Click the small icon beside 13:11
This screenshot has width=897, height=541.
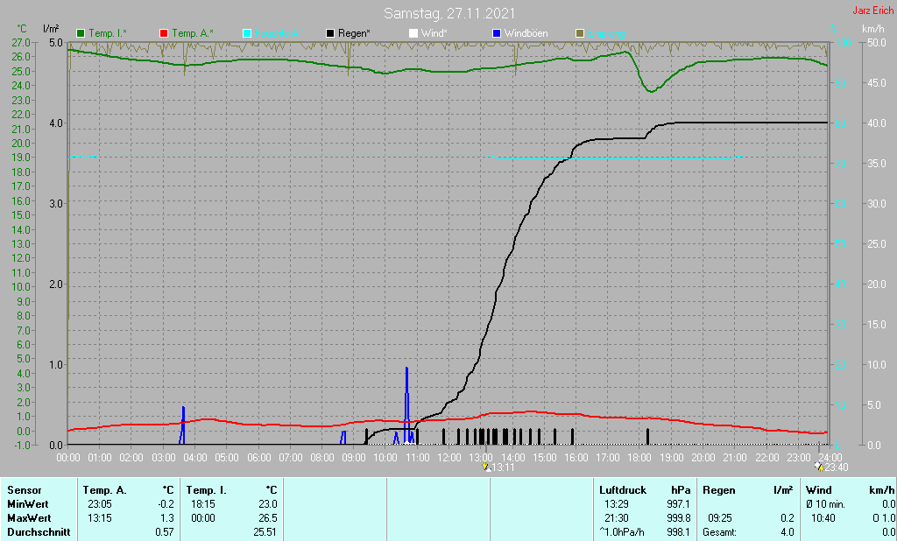coord(486,467)
